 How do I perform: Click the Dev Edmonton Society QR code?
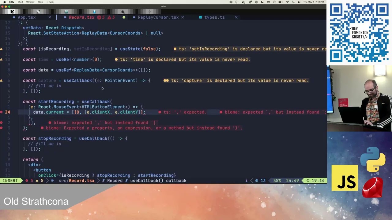(359, 33)
